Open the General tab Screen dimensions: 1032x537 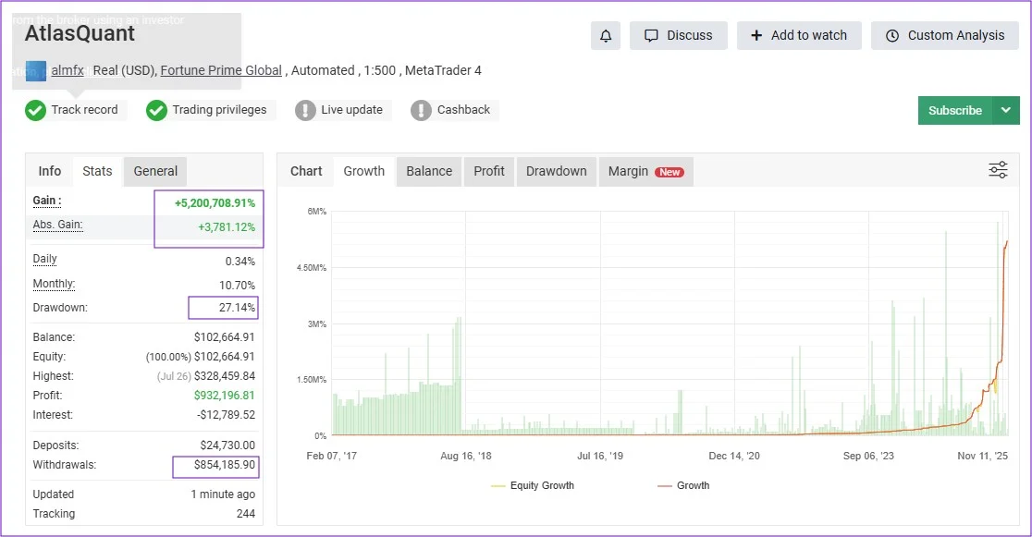[x=155, y=171]
